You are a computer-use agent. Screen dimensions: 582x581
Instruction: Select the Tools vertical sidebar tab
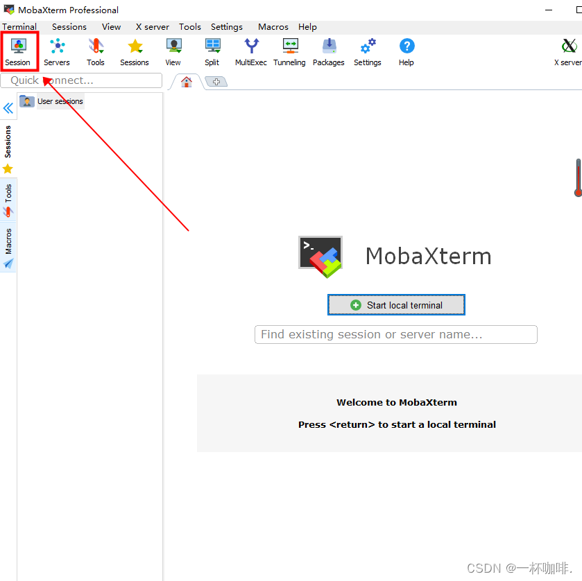pos(8,200)
